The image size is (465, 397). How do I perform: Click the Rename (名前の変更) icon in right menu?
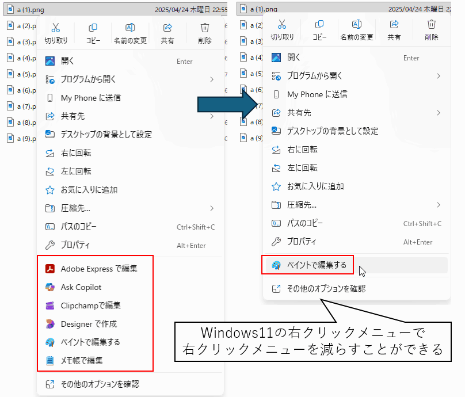(357, 24)
